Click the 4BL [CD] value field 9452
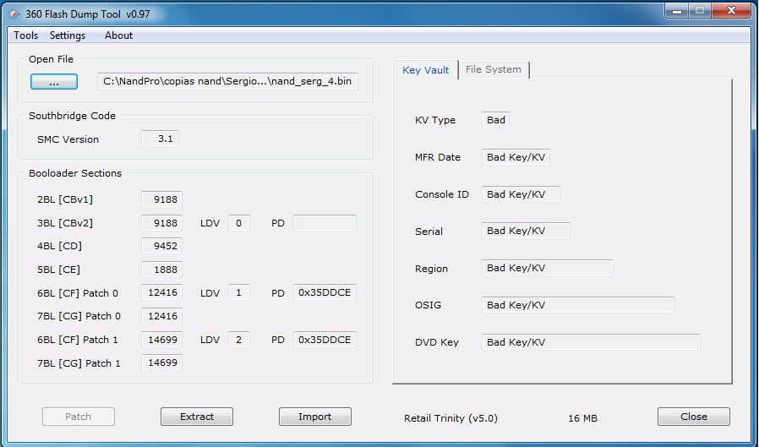The image size is (759, 447). [161, 247]
